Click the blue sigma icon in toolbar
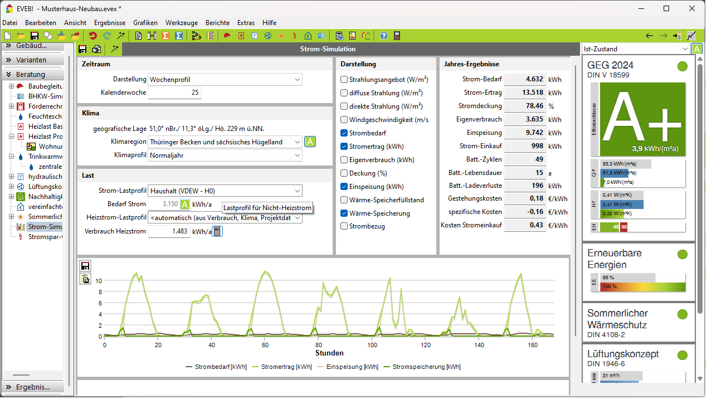The height and width of the screenshot is (399, 707). [x=179, y=36]
